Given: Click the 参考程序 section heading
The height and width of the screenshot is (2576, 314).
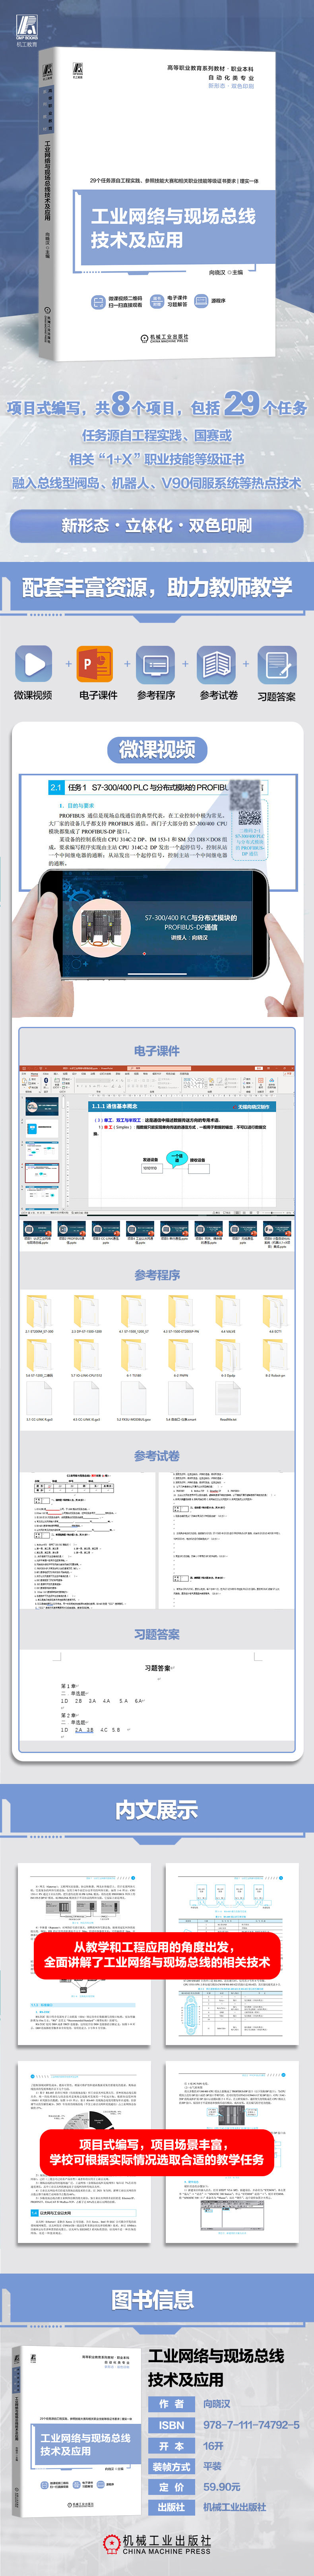Looking at the screenshot, I should coord(157,1275).
